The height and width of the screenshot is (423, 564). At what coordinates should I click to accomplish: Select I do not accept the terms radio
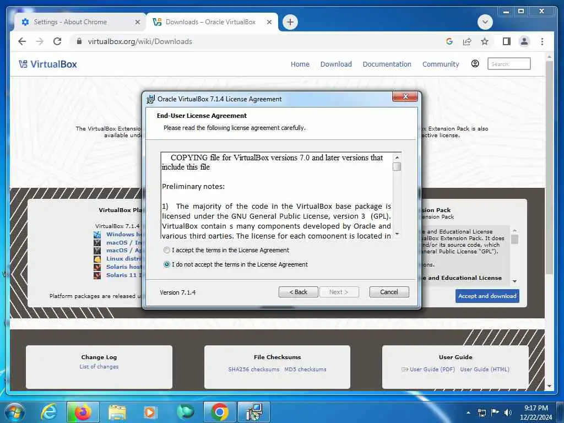click(x=166, y=264)
